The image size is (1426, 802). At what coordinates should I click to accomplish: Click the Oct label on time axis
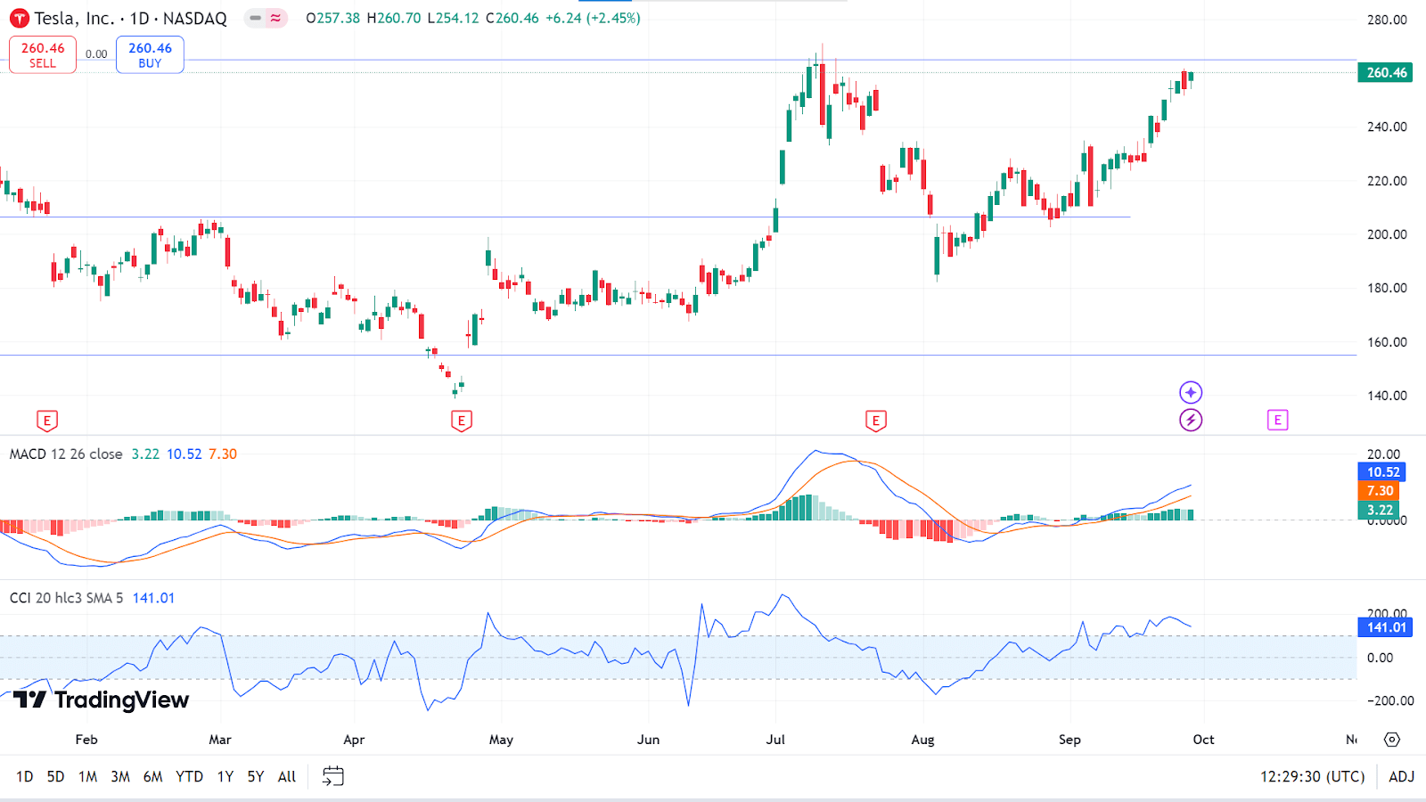1203,740
